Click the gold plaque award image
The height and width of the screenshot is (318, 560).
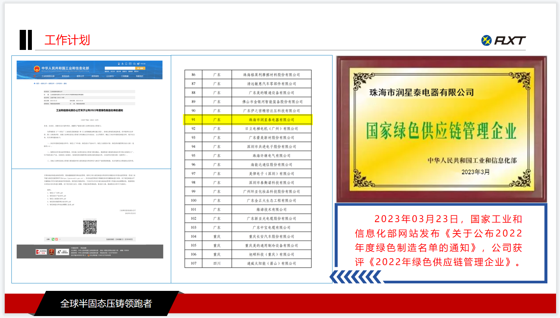coord(441,129)
